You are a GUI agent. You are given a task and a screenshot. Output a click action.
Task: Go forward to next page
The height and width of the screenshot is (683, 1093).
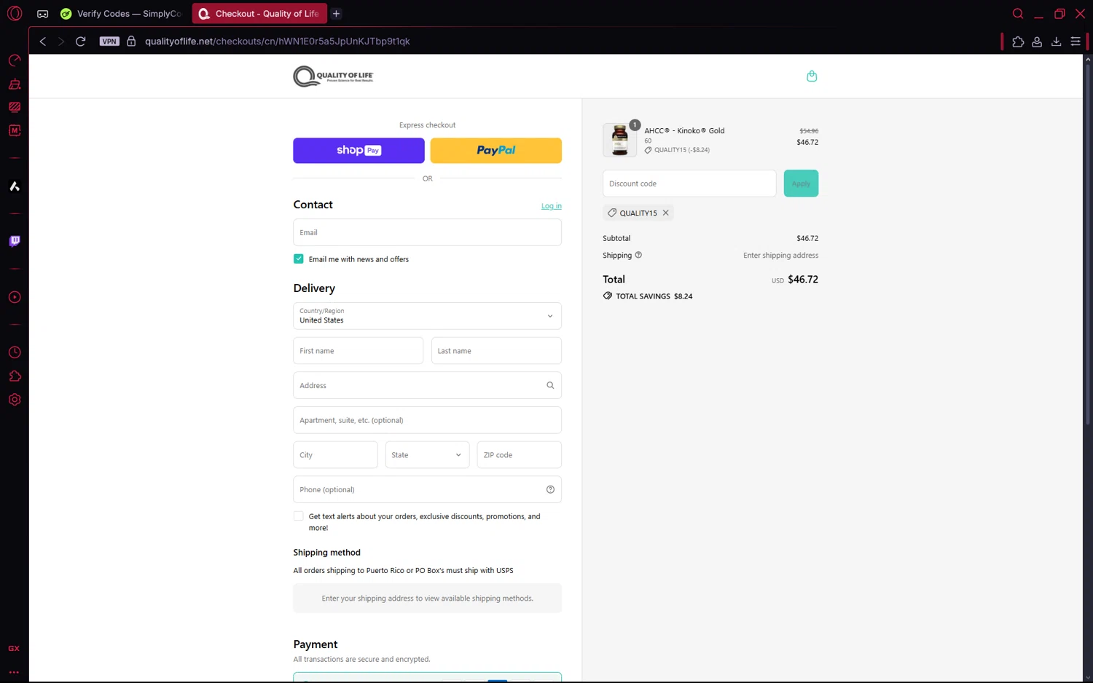[61, 42]
